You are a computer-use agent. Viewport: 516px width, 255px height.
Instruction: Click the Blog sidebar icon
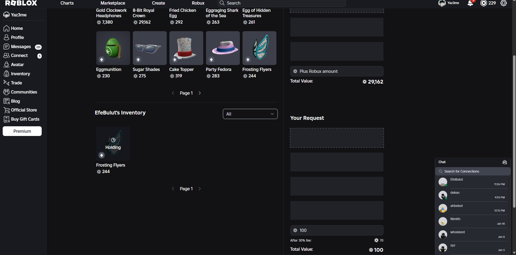pos(6,101)
